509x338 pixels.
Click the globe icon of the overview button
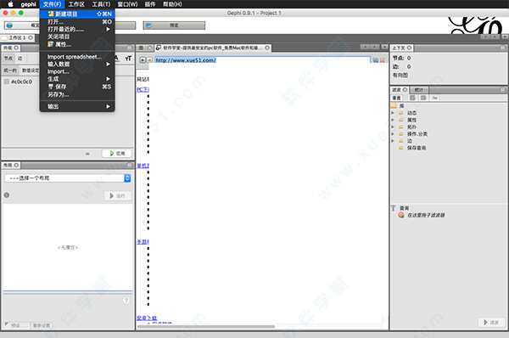coord(9,25)
